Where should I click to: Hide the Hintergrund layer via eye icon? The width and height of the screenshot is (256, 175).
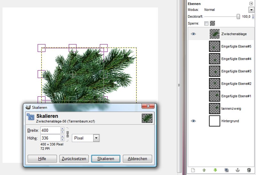pos(193,121)
